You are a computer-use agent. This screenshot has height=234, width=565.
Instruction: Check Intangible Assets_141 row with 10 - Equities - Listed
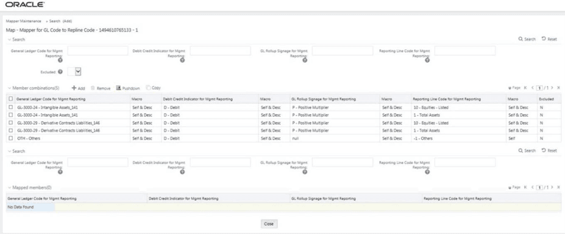coord(11,107)
